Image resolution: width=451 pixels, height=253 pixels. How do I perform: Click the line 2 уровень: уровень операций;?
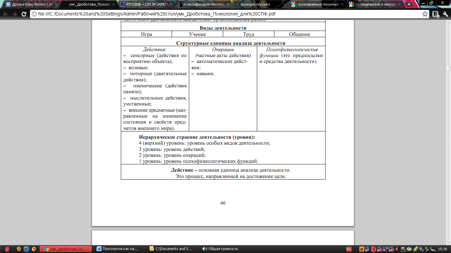pyautogui.click(x=172, y=155)
